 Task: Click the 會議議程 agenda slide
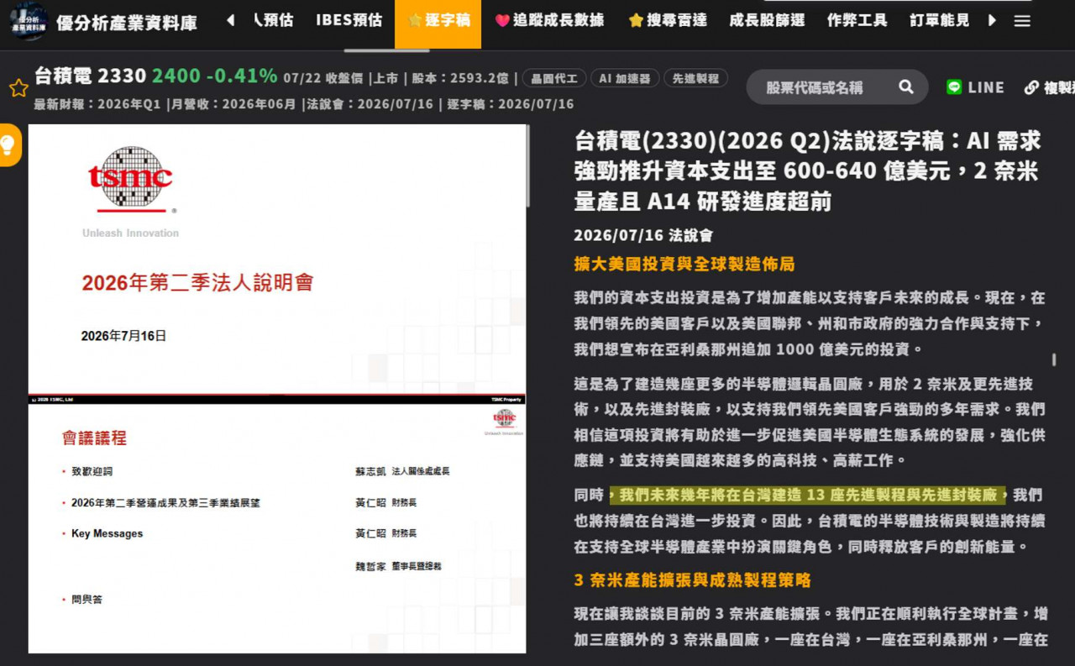point(277,528)
